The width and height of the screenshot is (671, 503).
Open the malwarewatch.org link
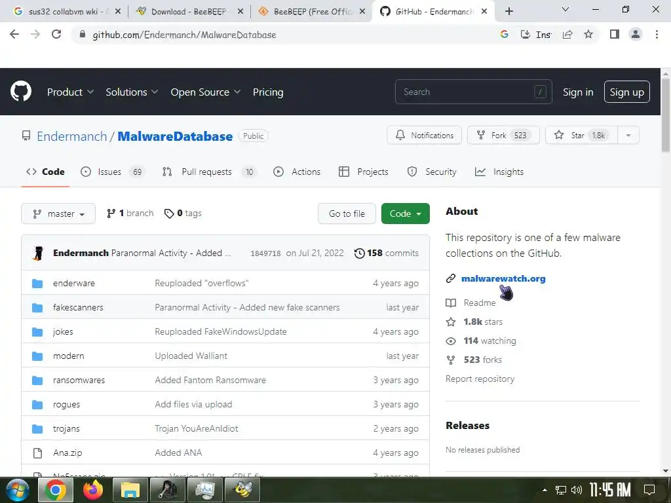(x=503, y=278)
